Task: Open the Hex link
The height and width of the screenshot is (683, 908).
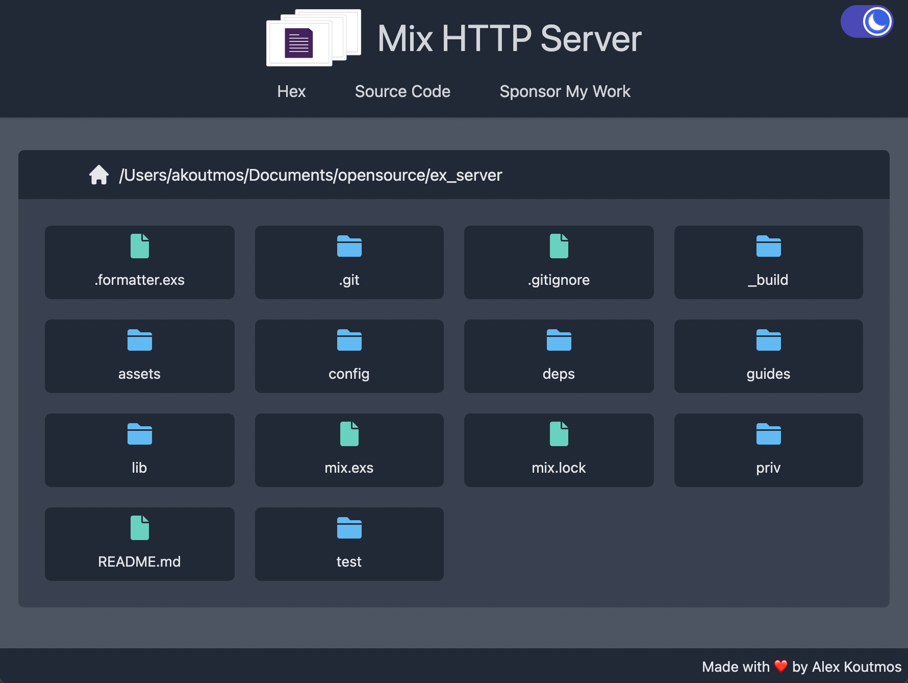Action: pos(291,91)
